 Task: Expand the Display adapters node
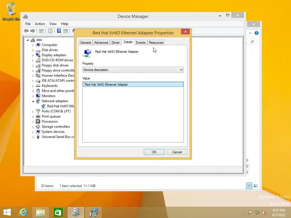33,55
